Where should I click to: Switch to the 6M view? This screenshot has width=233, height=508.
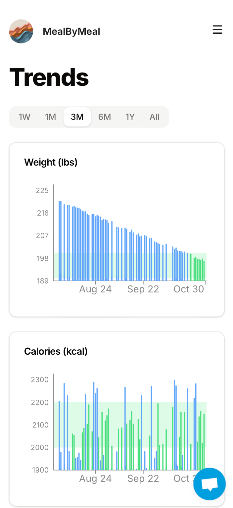[x=105, y=117]
